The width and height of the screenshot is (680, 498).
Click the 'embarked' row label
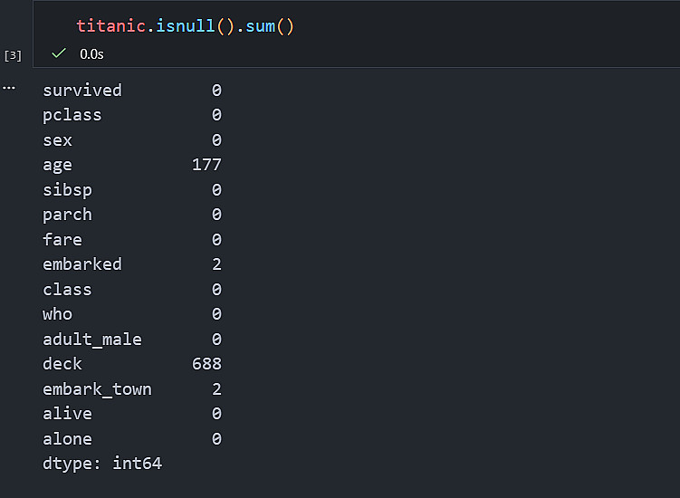[81, 264]
